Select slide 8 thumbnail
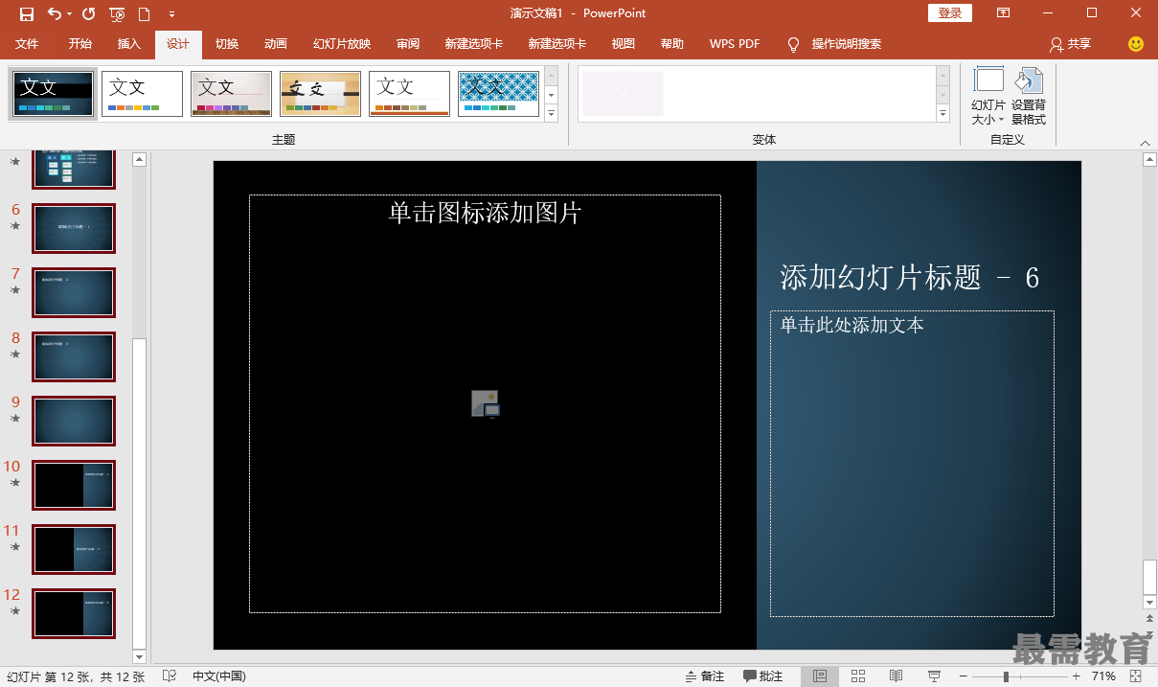The image size is (1158, 687). tap(74, 356)
